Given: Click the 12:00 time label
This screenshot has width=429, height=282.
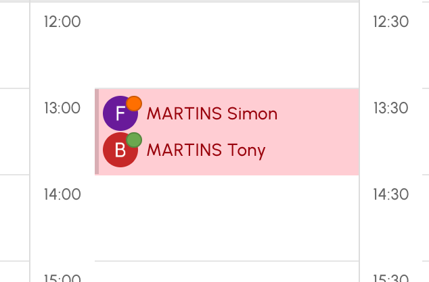Looking at the screenshot, I should pyautogui.click(x=62, y=22).
